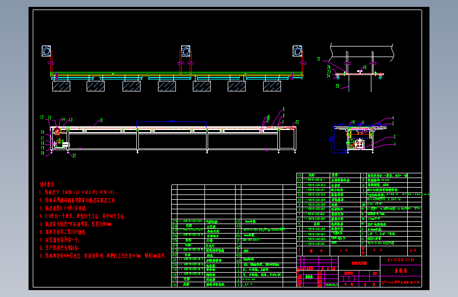Select the 装配图 label in title block

[401, 271]
